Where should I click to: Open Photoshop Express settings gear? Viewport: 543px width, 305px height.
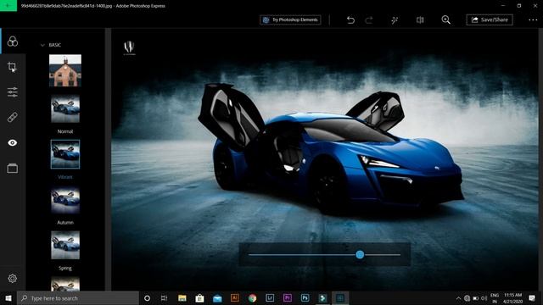pyautogui.click(x=13, y=279)
